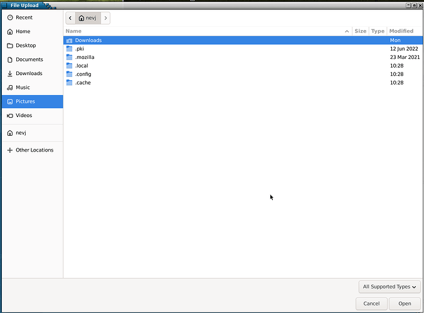
Task: Click the Cancel button
Action: [x=371, y=304]
